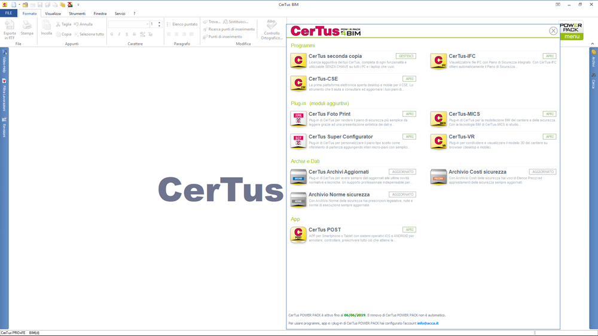Viewport: 598px width, 336px height.
Task: Toggle Elenco puntato bullet list
Action: click(182, 24)
